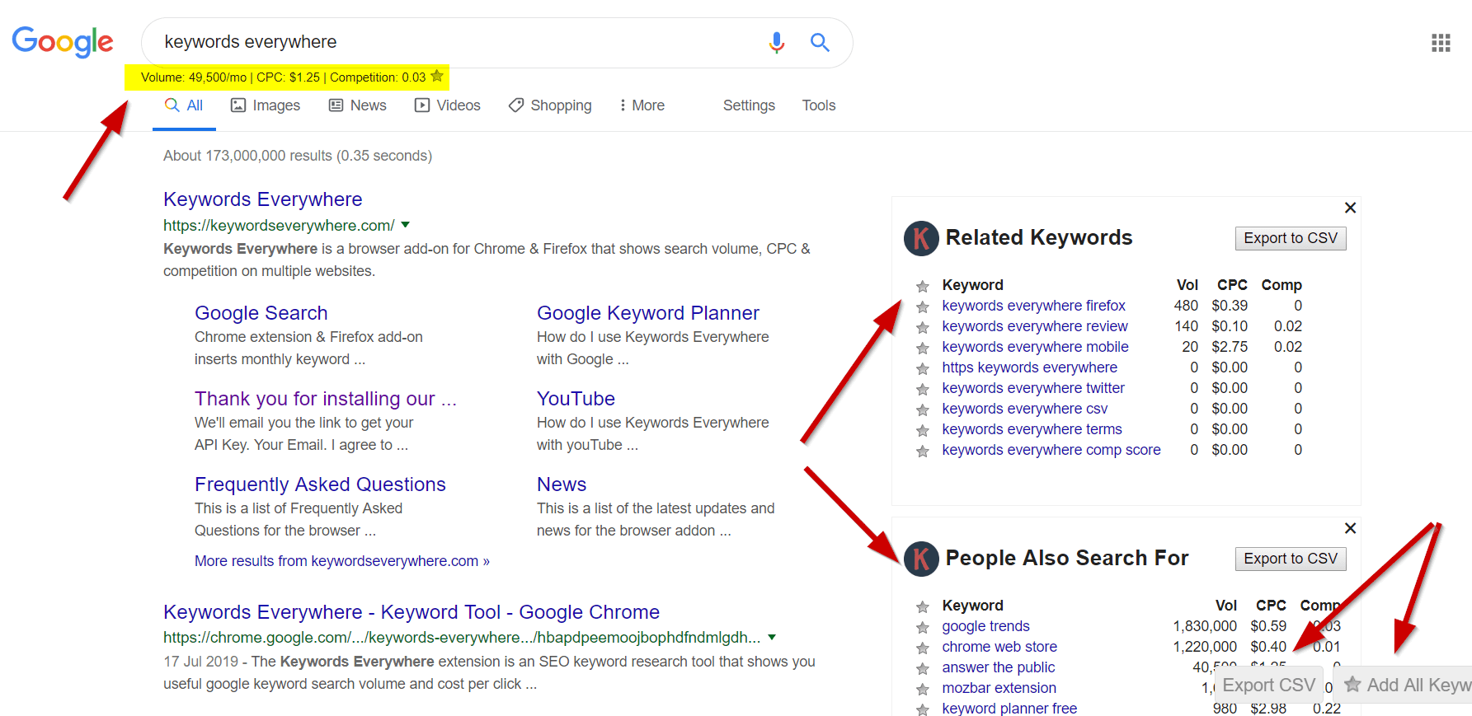Star all in People Also Search header row
The image size is (1472, 716).
click(x=923, y=606)
